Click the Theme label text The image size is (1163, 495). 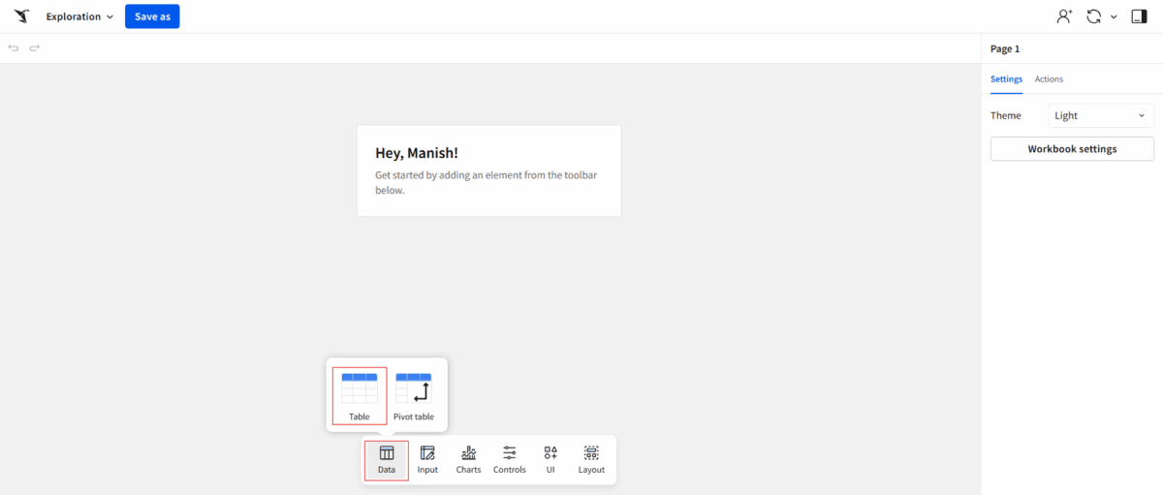1006,115
